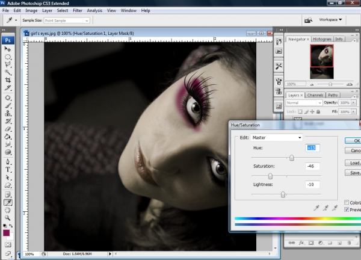Click the Lightness slider handle
361x260 pixels.
[x=283, y=194]
